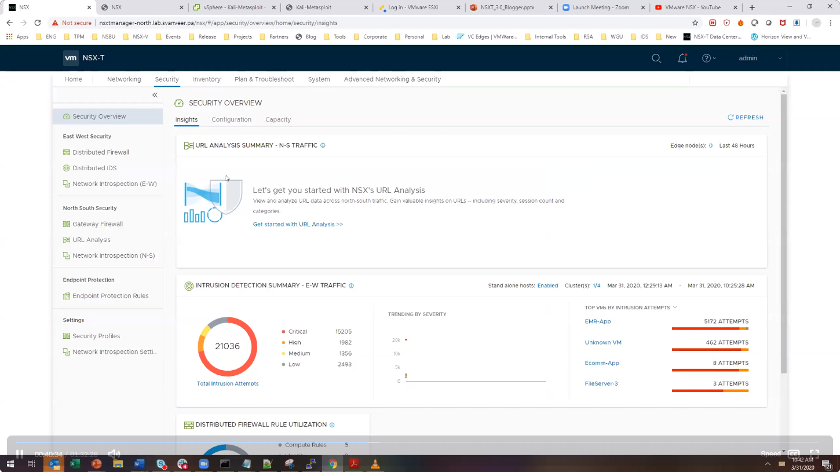
Task: Reload the page with browser refresh icon
Action: [x=38, y=23]
